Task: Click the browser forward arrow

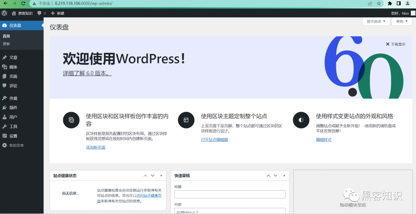Action: [14, 3]
